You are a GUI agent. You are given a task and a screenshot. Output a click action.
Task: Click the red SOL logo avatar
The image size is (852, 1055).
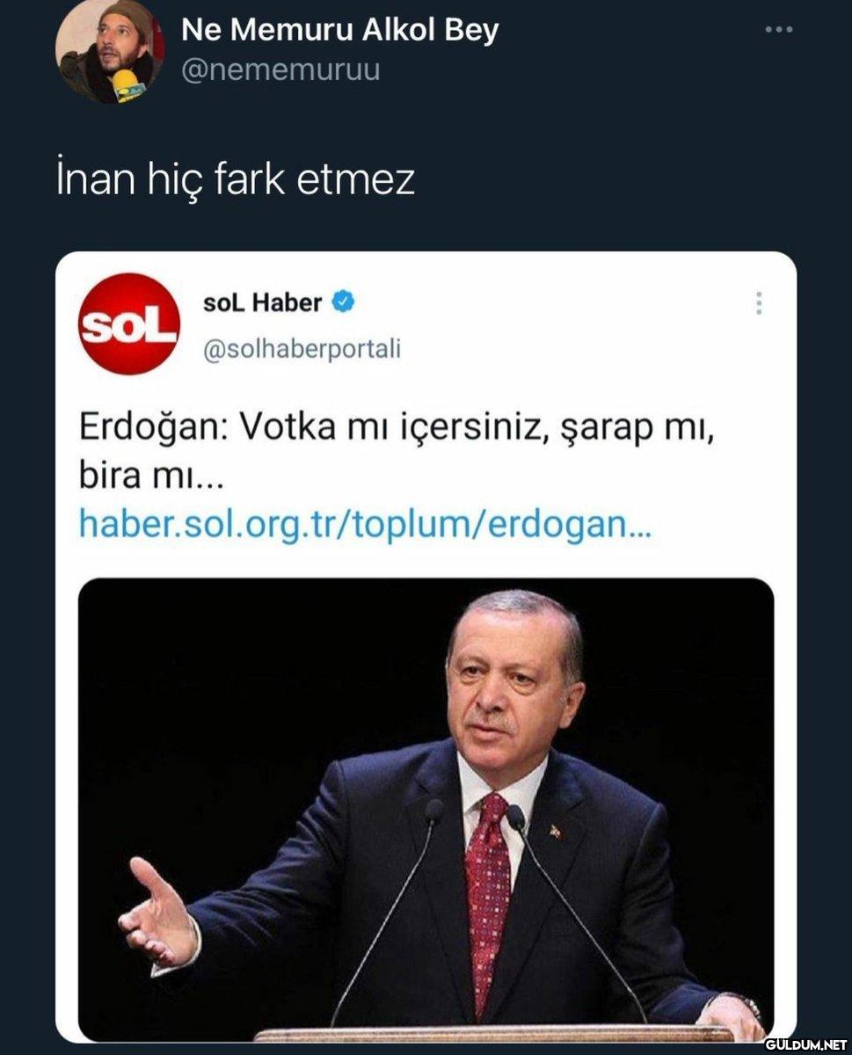[128, 324]
